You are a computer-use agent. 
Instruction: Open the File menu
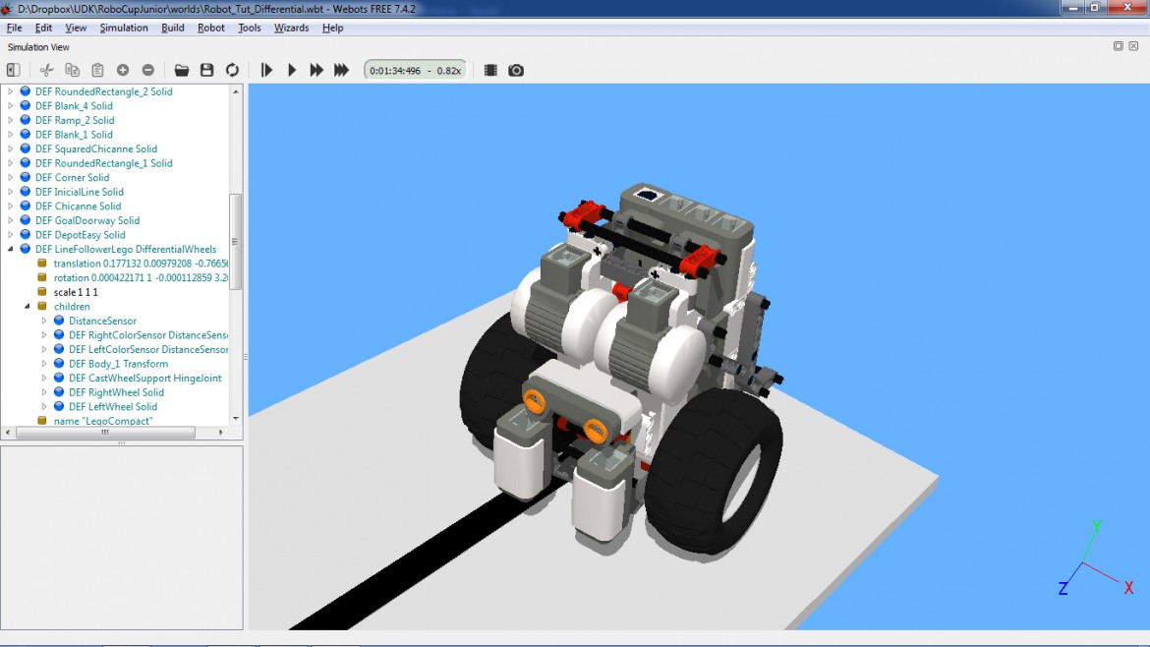(x=14, y=28)
